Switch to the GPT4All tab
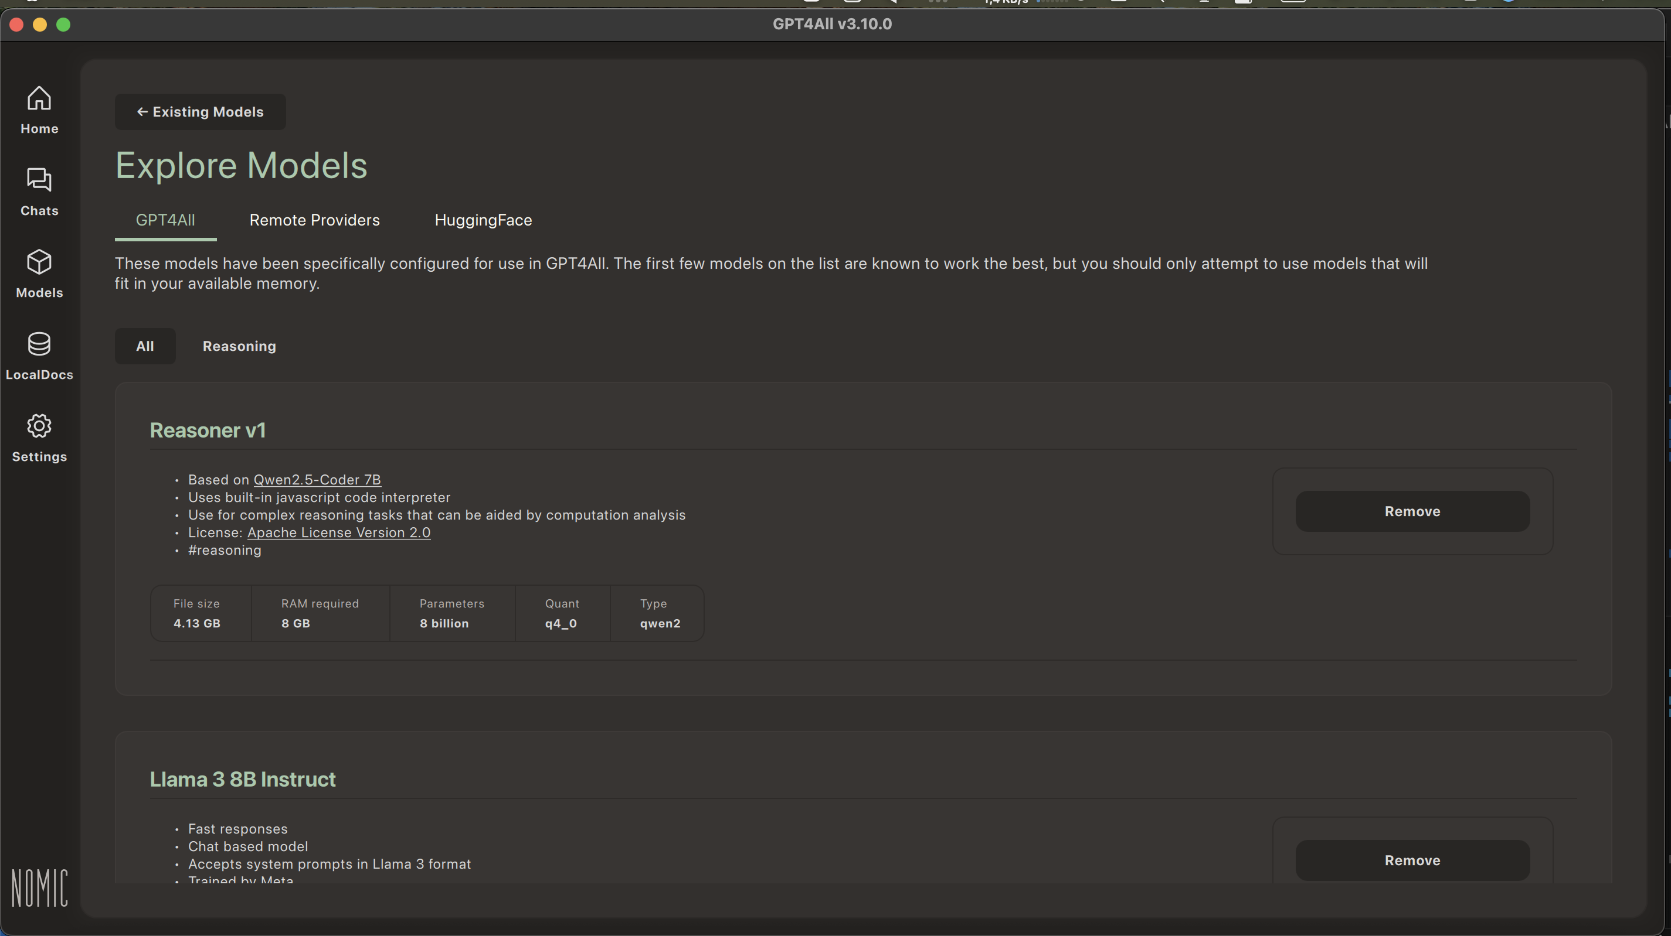Viewport: 1671px width, 936px height. tap(165, 220)
